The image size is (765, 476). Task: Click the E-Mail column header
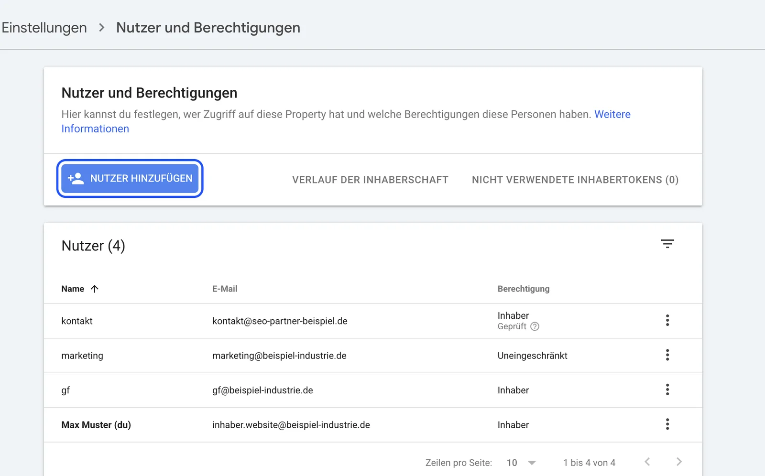coord(225,289)
